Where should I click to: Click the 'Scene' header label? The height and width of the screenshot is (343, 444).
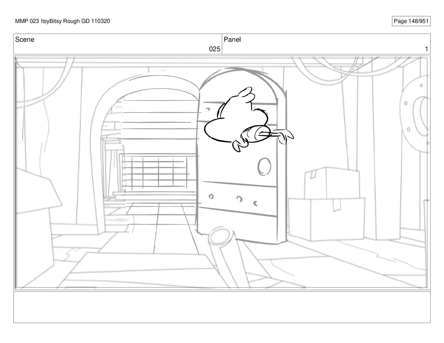click(25, 39)
